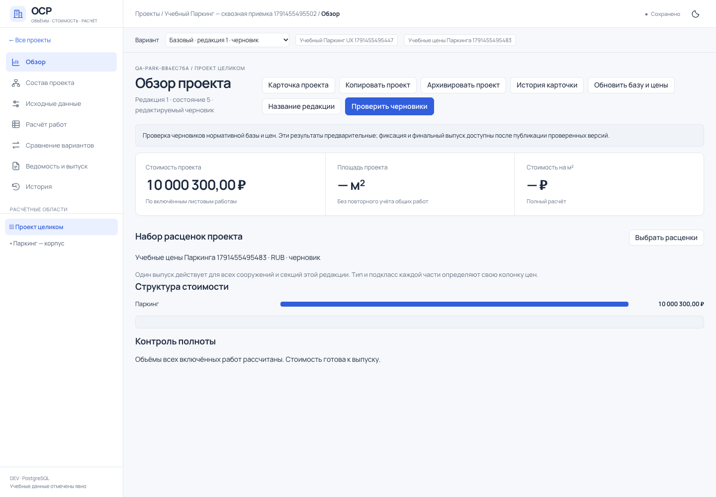Screen dimensions: 716x497
Task: Click the Проект целиком square icon
Action: pyautogui.click(x=12, y=227)
